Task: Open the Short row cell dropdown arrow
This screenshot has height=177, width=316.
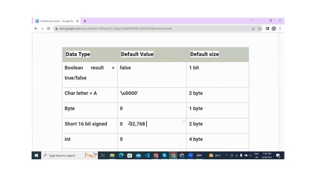Action: tap(184, 121)
